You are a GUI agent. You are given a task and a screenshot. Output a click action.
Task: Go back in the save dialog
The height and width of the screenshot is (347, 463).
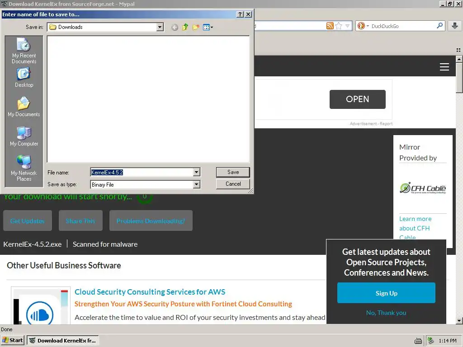(x=175, y=28)
